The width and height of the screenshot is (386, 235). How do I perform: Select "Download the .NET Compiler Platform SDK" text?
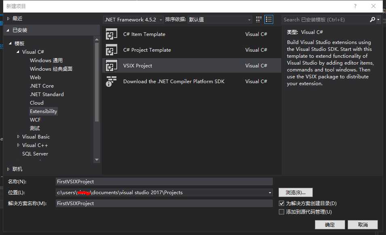click(x=174, y=82)
